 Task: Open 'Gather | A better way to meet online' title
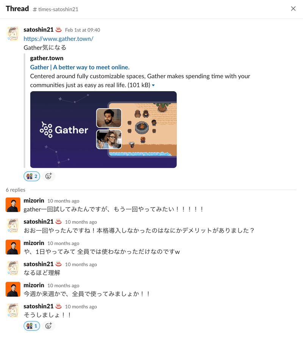point(80,67)
